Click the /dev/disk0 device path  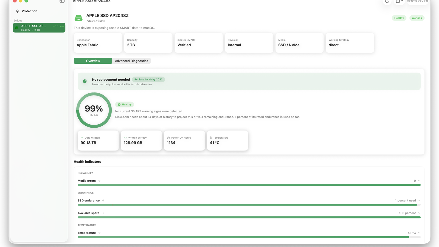point(95,21)
